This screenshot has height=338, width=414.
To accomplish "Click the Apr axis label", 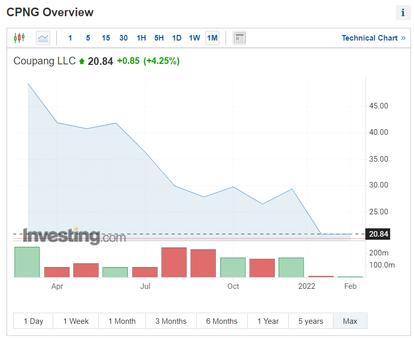I will pyautogui.click(x=57, y=286).
